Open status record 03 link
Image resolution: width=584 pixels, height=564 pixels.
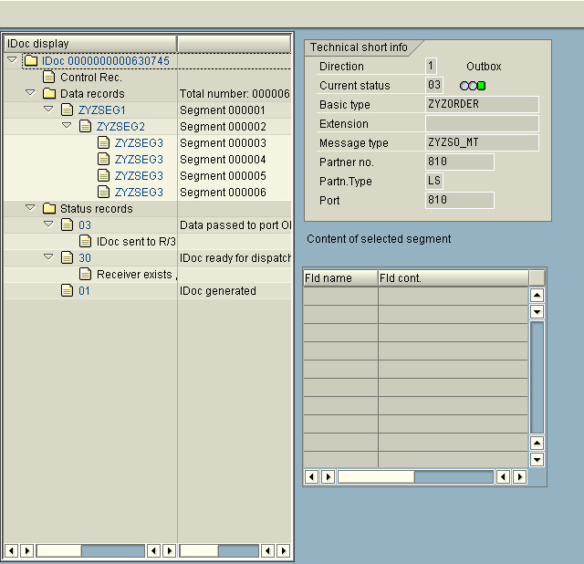pyautogui.click(x=85, y=225)
